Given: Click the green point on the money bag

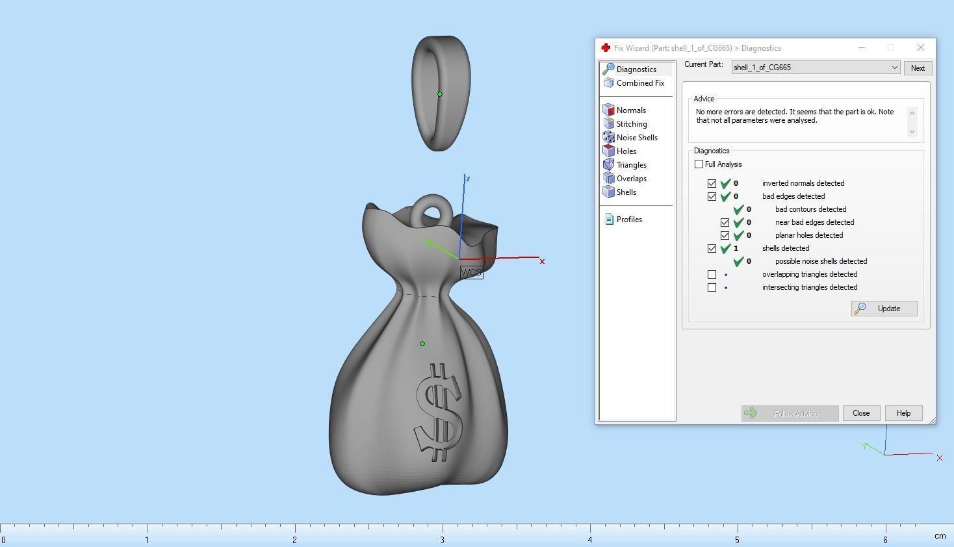Looking at the screenshot, I should (422, 344).
